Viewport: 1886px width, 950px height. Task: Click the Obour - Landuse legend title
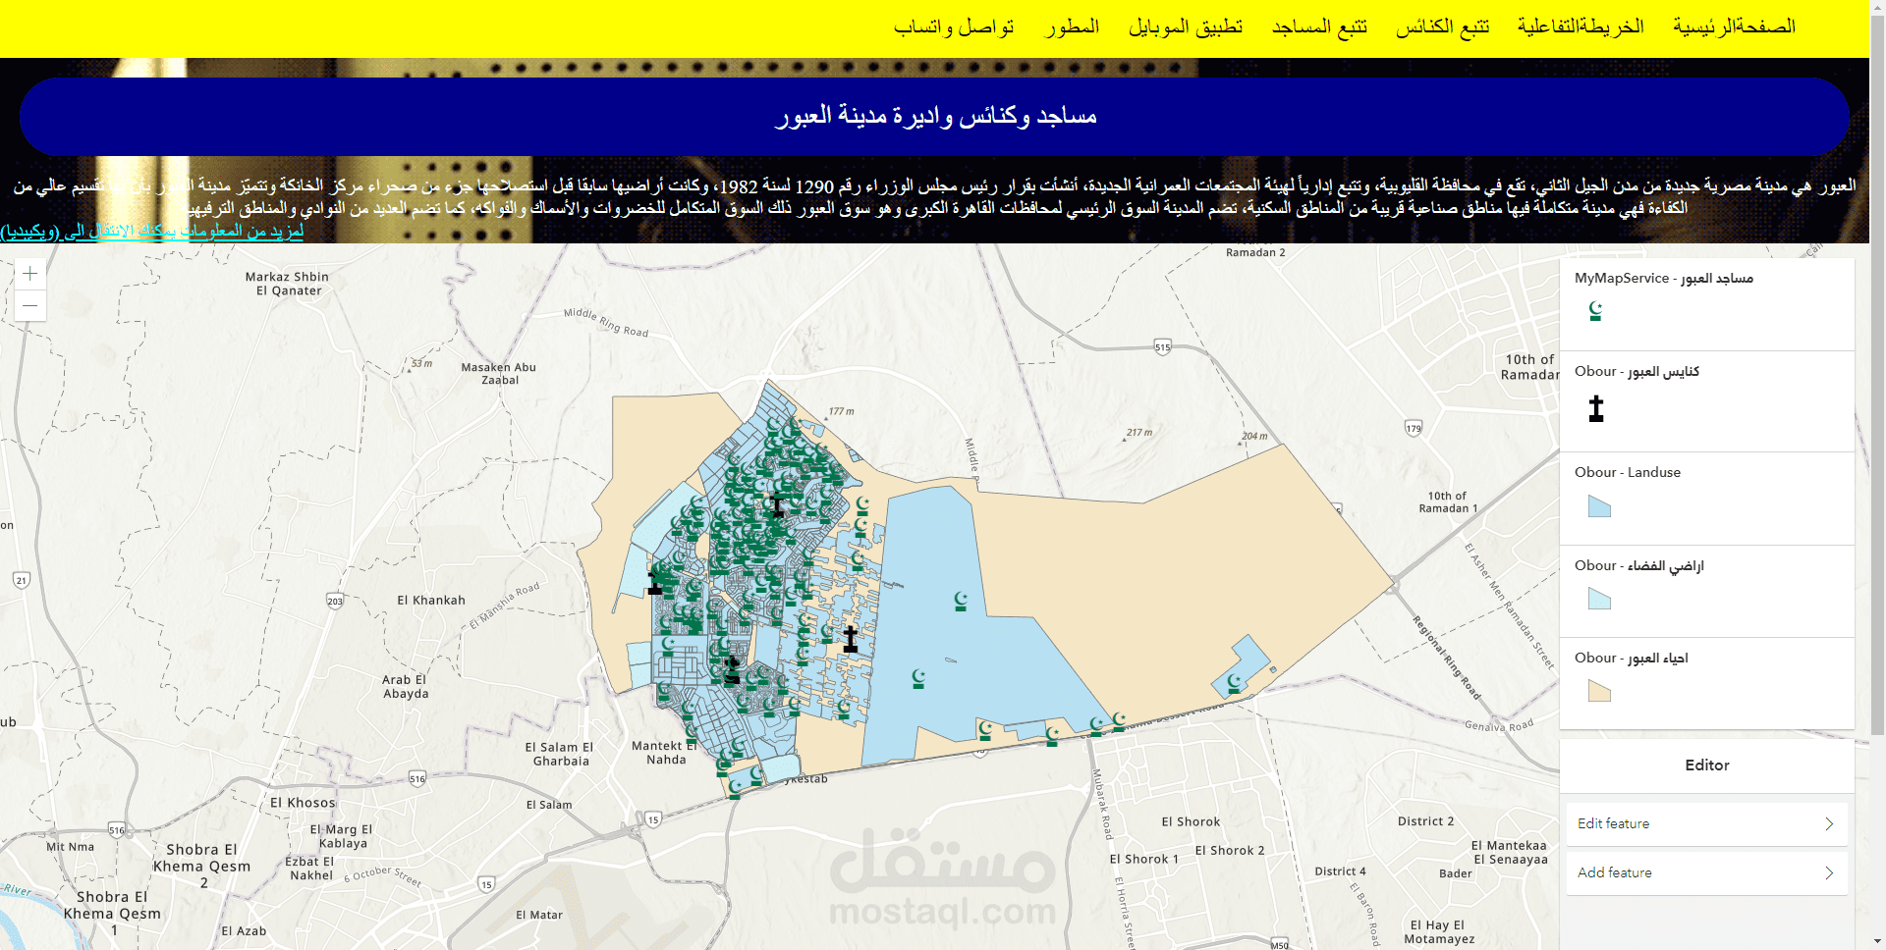click(x=1628, y=473)
